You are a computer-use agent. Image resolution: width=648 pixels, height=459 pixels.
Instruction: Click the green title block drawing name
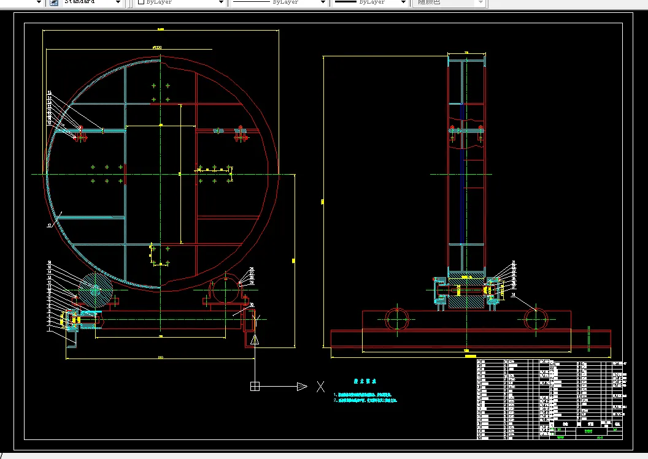click(588, 431)
